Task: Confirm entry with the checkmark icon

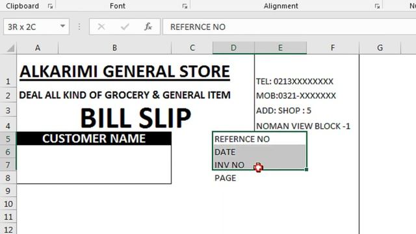Action: [x=125, y=27]
